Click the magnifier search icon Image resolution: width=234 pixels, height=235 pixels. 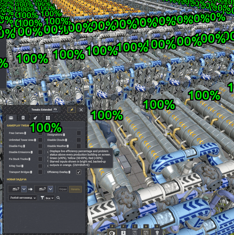[x=58, y=198]
